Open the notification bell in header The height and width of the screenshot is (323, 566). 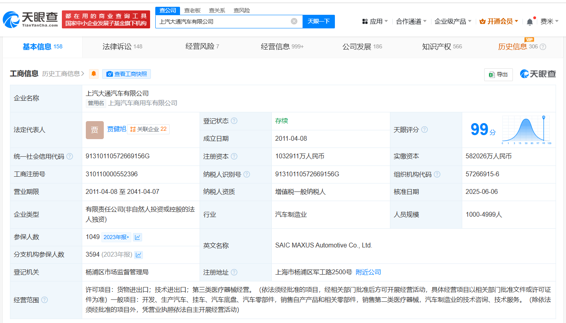coord(530,22)
